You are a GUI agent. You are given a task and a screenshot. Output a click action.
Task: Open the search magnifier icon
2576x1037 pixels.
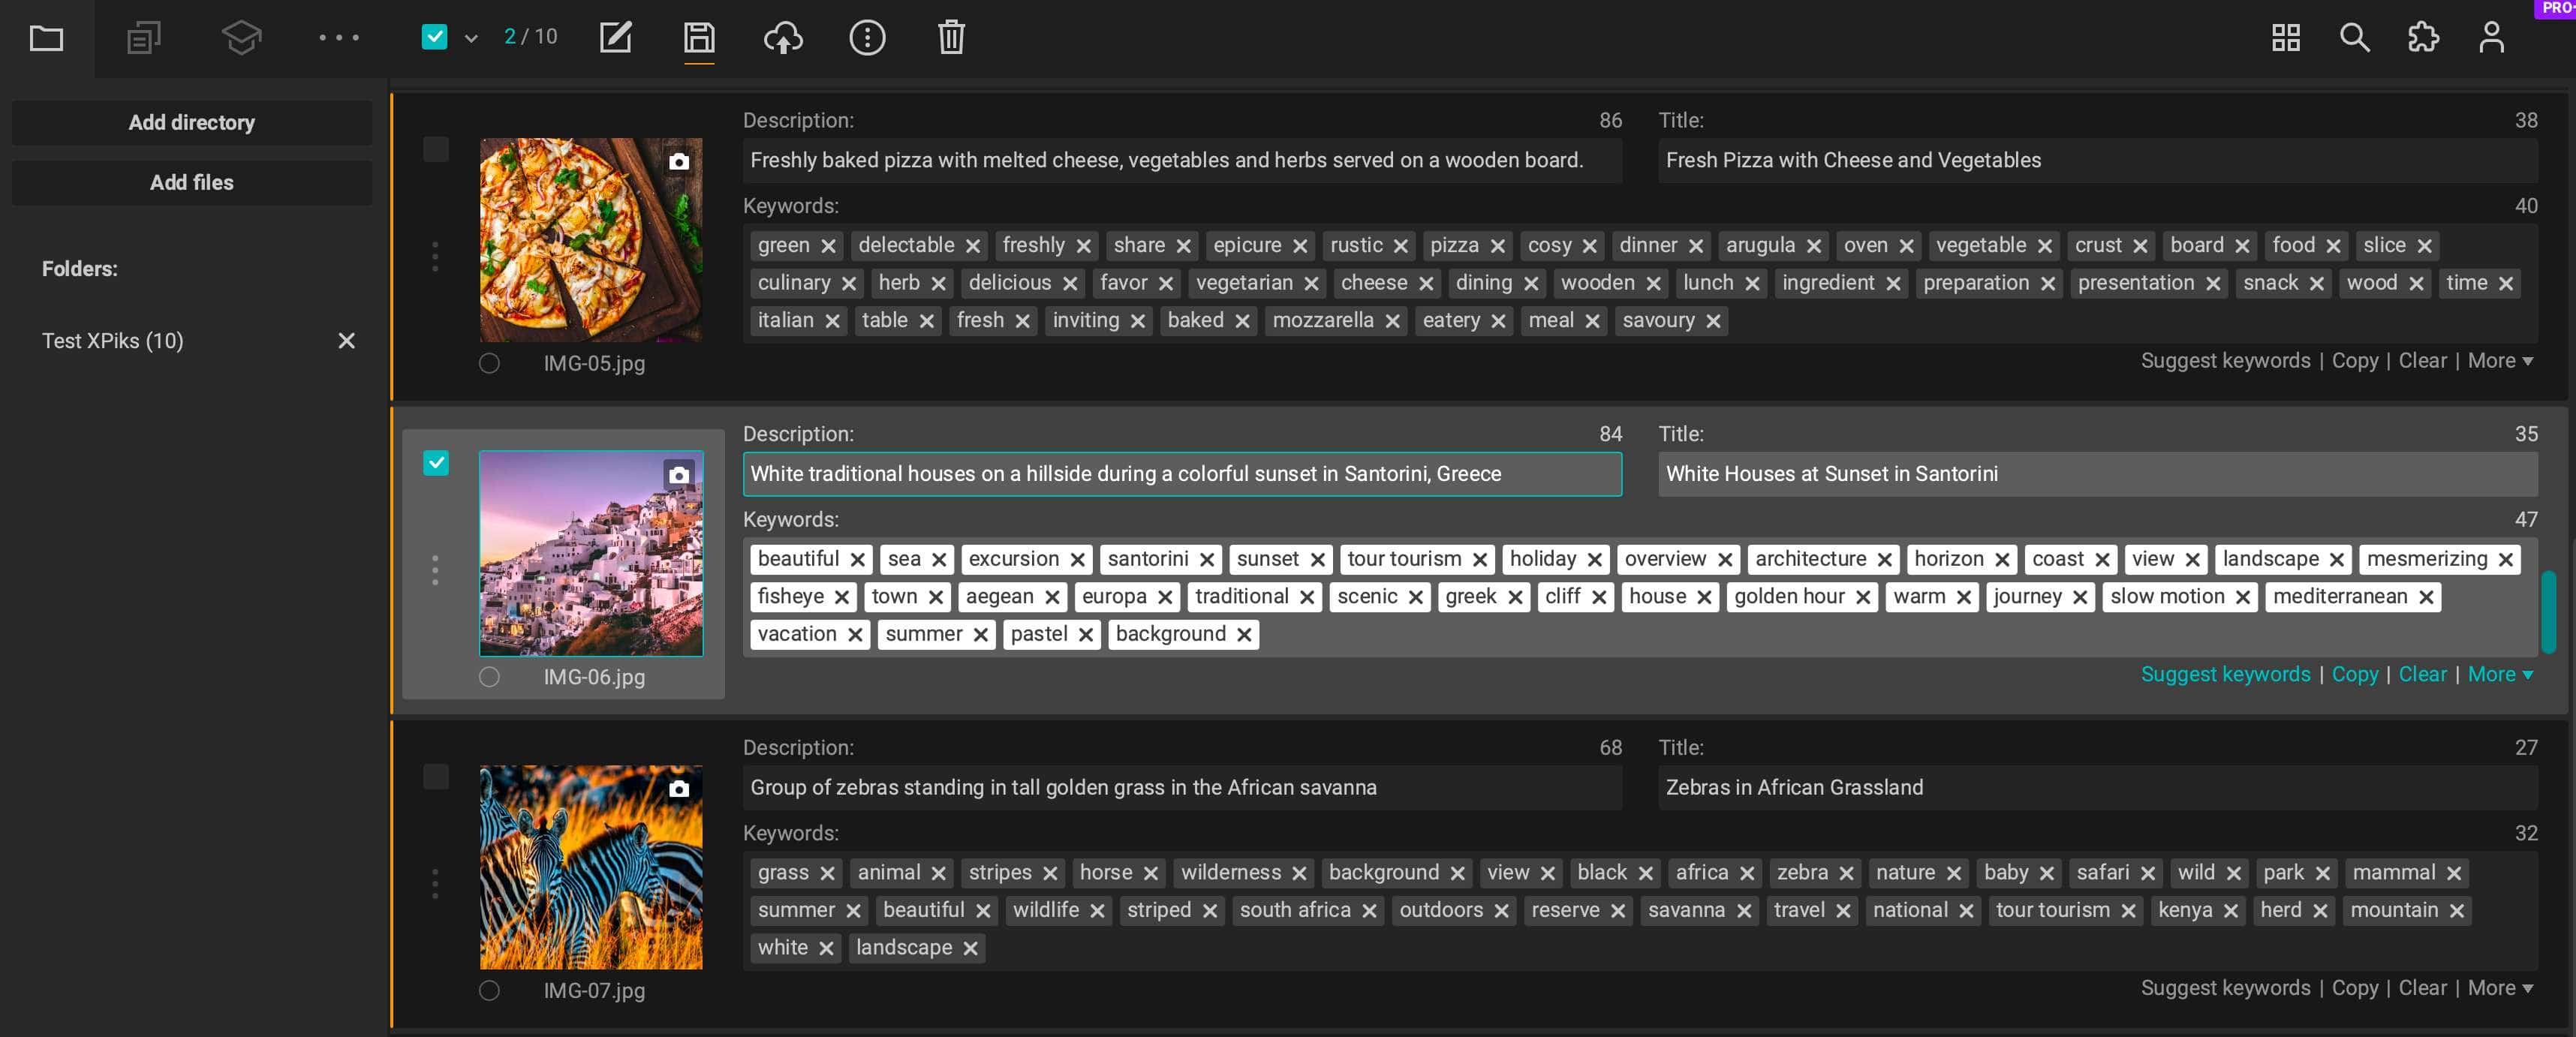pos(2354,38)
